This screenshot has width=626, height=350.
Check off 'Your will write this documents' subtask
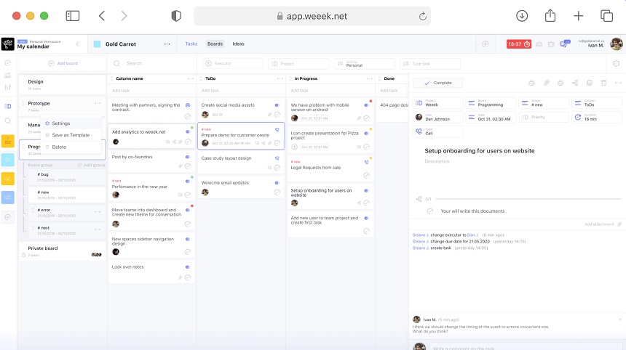(430, 211)
